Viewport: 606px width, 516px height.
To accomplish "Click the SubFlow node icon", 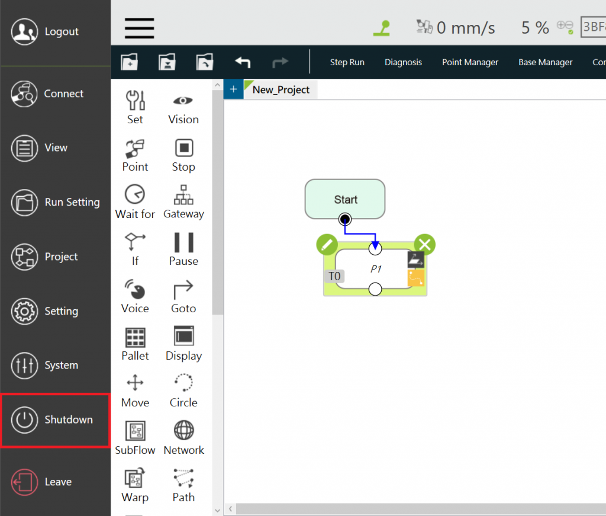I will pos(136,431).
